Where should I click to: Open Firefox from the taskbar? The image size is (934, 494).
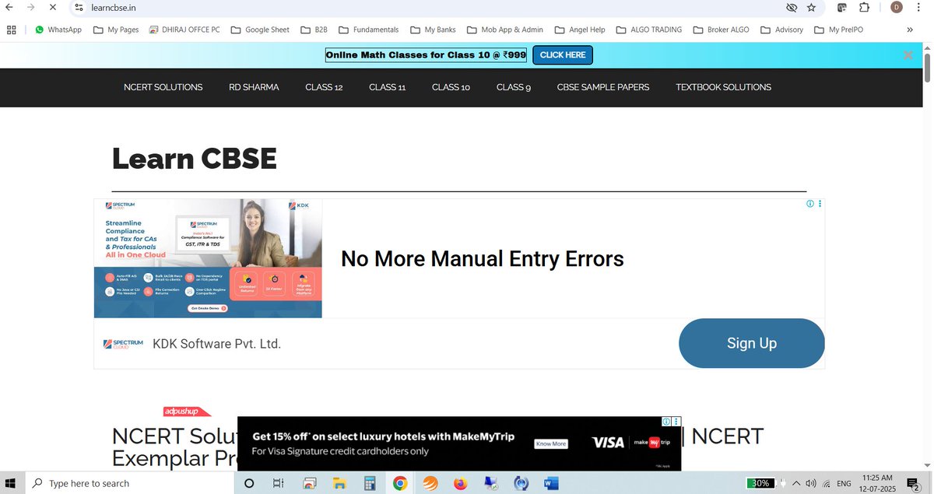click(x=460, y=483)
